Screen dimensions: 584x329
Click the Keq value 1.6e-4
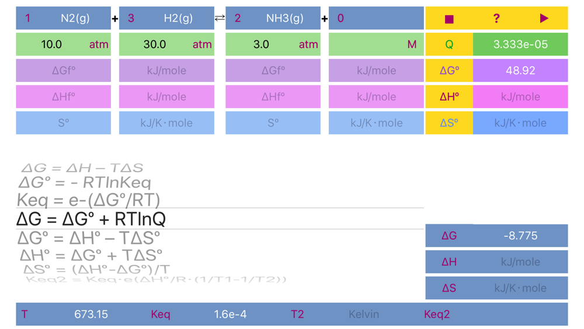point(230,314)
